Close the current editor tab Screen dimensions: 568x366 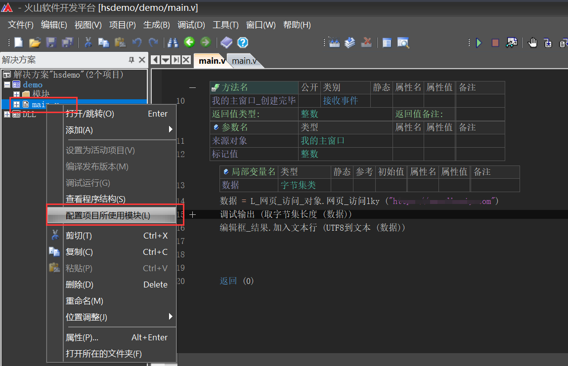click(x=186, y=60)
